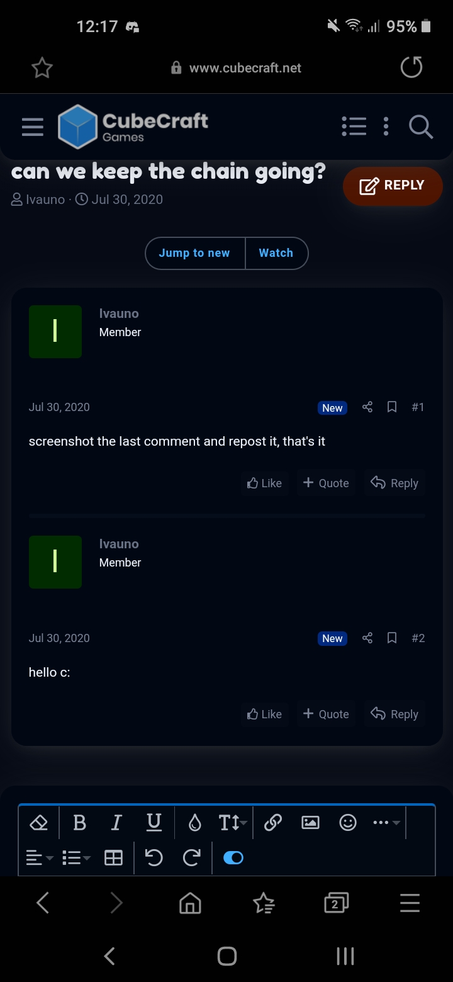Open the smilies emoji picker
This screenshot has height=982, width=453.
click(x=348, y=822)
